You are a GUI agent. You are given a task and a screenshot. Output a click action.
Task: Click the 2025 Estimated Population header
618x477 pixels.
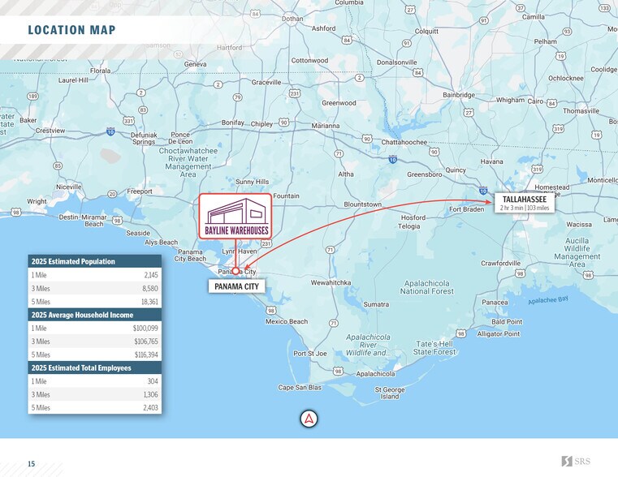[x=94, y=261]
